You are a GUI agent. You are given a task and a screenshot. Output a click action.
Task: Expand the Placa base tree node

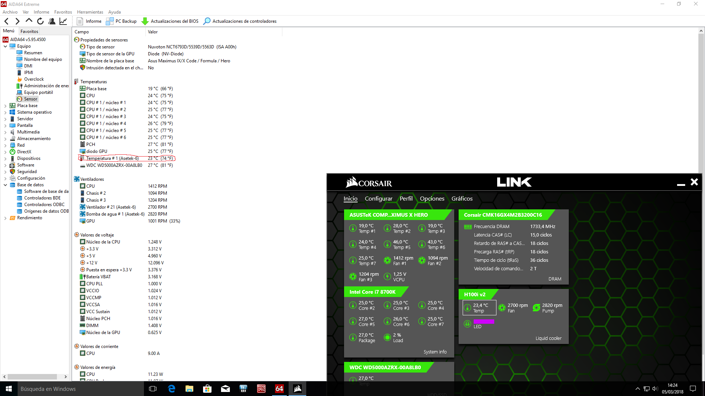[x=6, y=106]
